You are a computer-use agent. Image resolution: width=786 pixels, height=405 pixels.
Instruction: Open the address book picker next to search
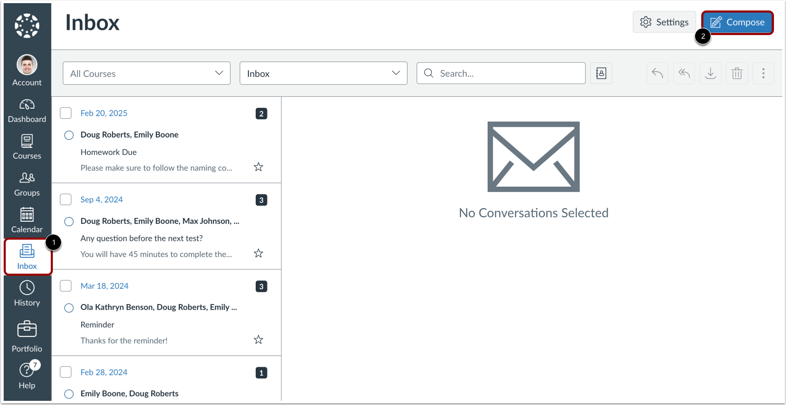tap(601, 73)
